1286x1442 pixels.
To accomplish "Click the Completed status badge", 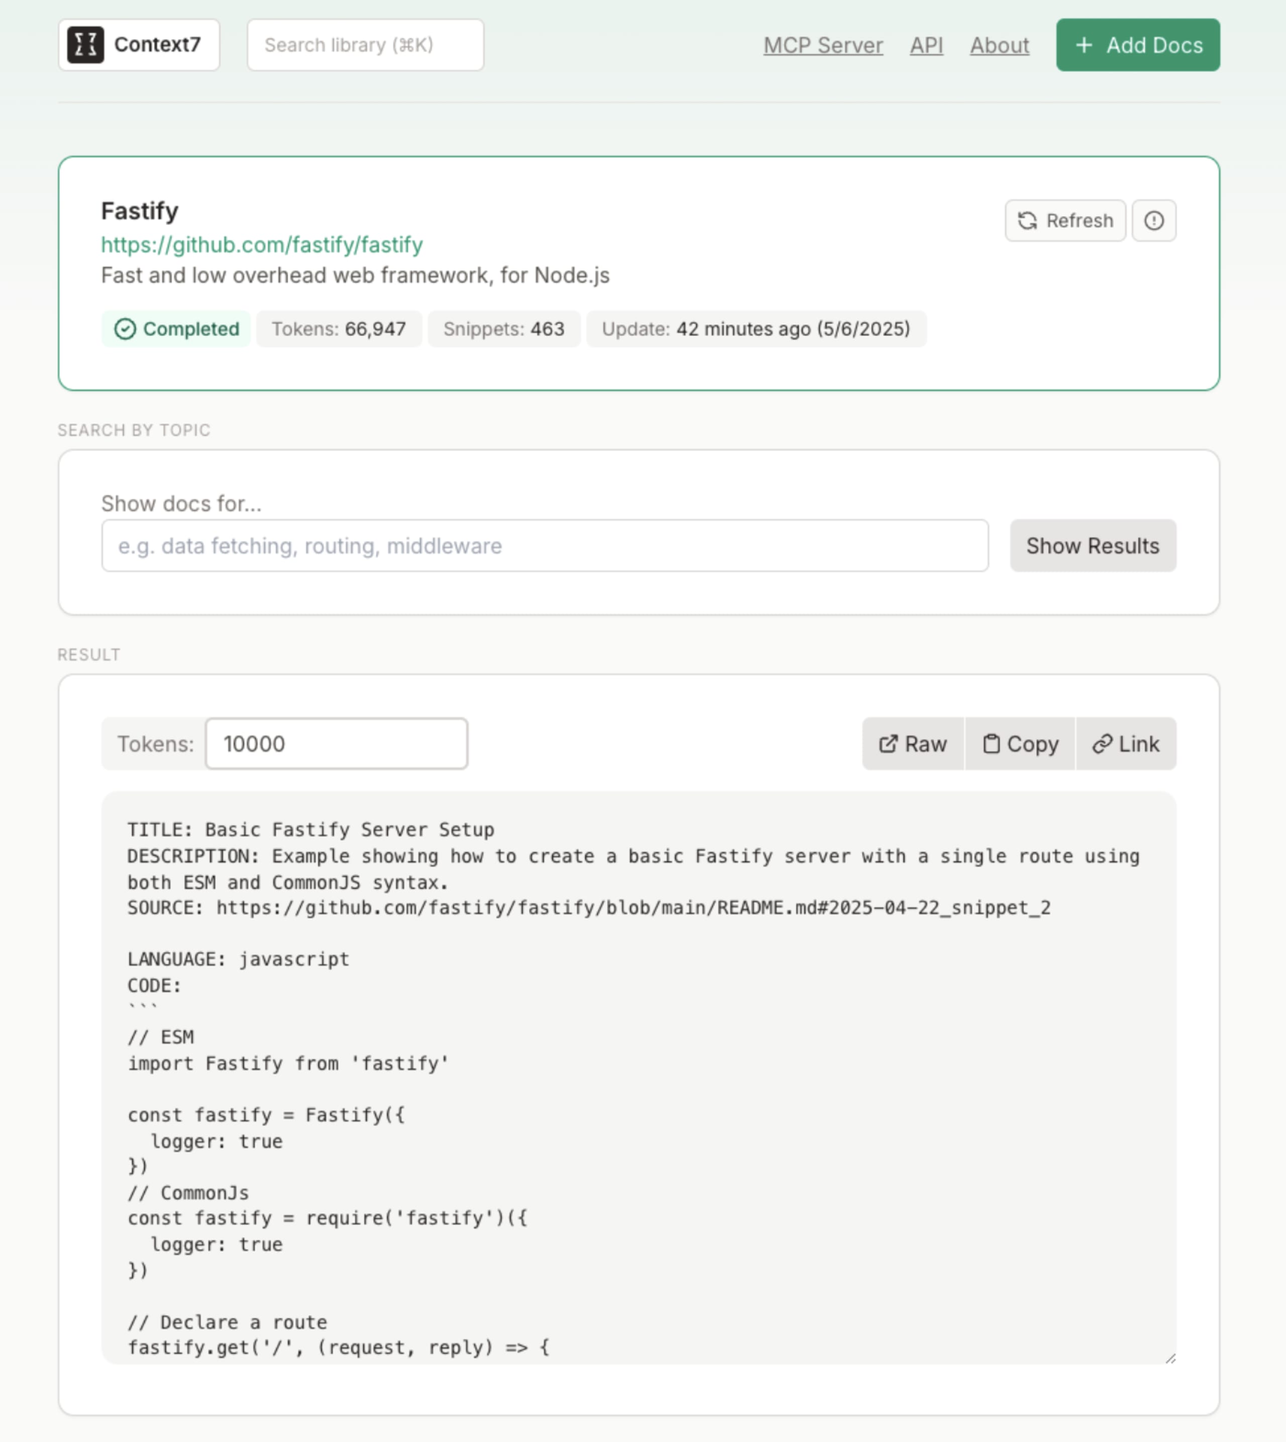I will coord(176,329).
